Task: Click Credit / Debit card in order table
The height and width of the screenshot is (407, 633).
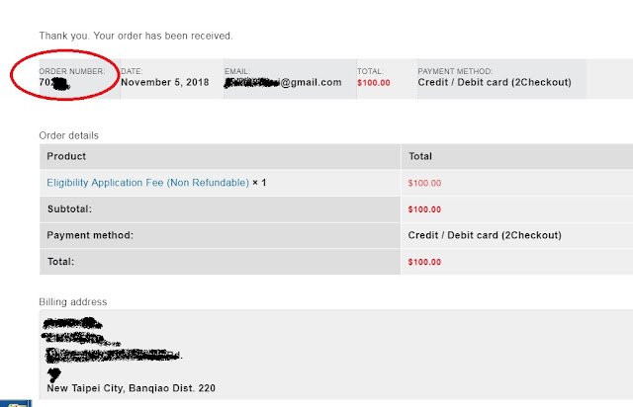Action: click(485, 235)
